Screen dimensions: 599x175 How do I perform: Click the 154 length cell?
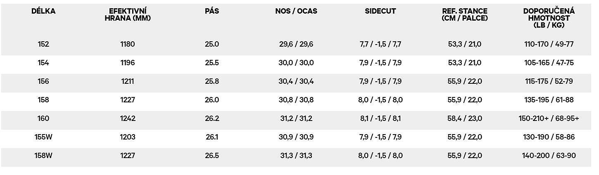coord(43,63)
